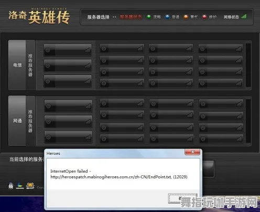Click the 服务器选择 header label
260x212 pixels.
pyautogui.click(x=99, y=17)
